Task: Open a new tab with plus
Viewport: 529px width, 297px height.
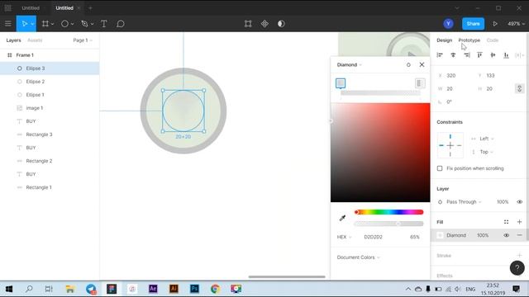Action: 90,7
